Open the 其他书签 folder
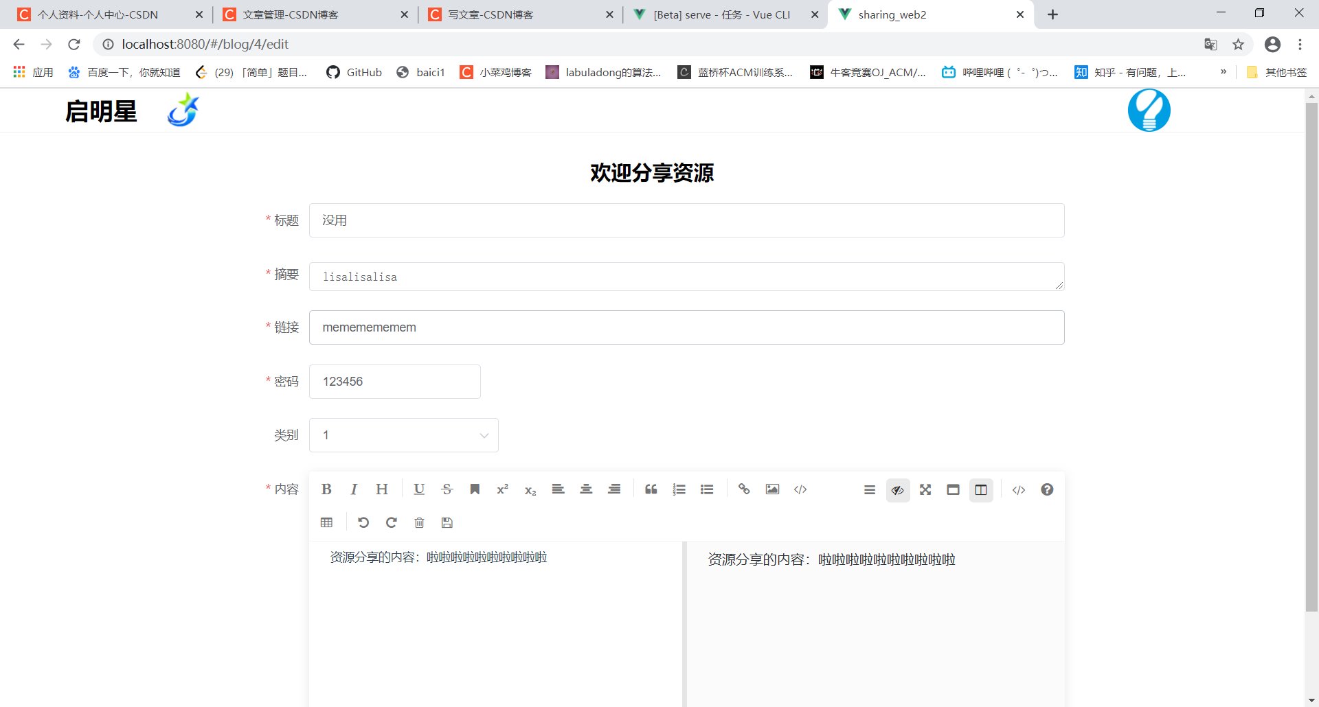This screenshot has width=1319, height=707. point(1277,72)
